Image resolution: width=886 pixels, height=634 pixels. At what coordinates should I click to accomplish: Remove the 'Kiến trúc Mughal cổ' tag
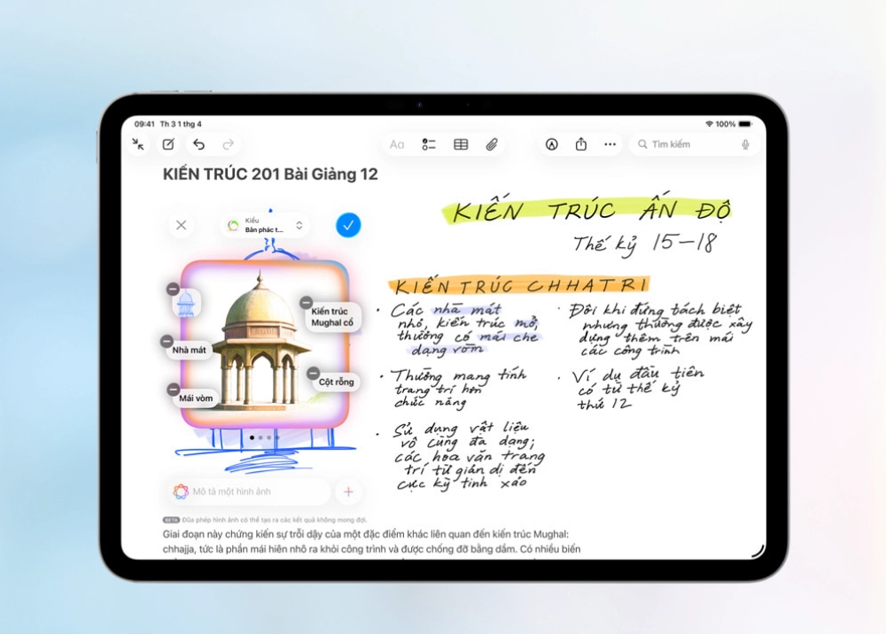click(x=305, y=303)
